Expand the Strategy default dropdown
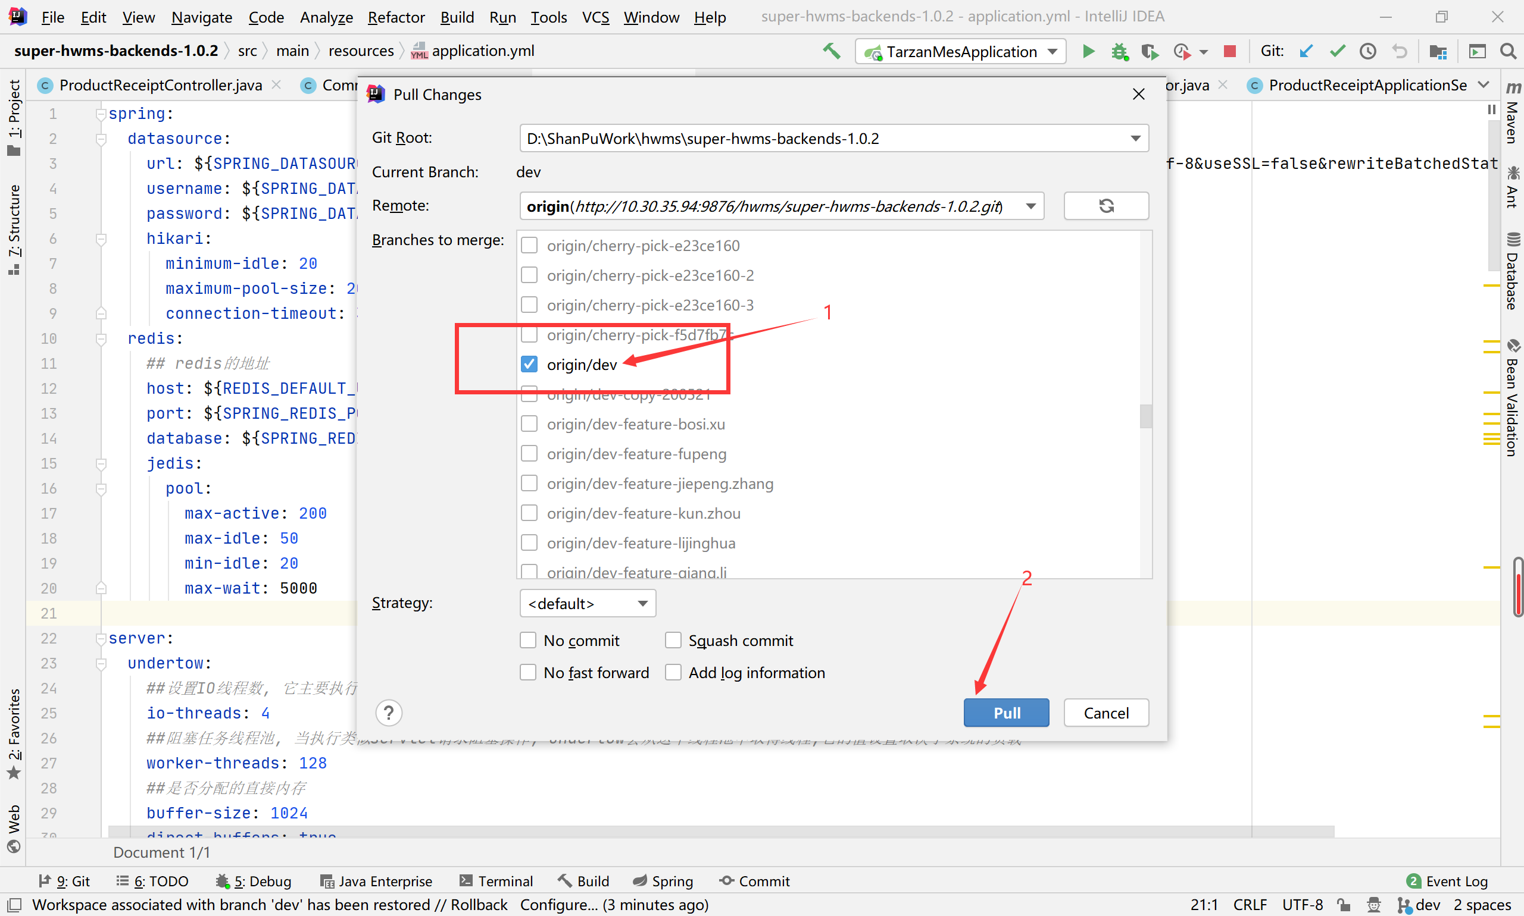1524x916 pixels. click(642, 603)
